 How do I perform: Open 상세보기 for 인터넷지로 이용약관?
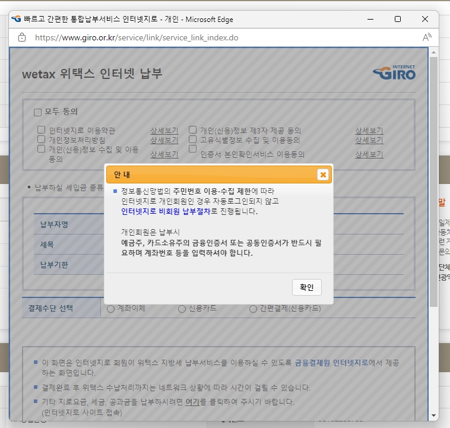164,131
